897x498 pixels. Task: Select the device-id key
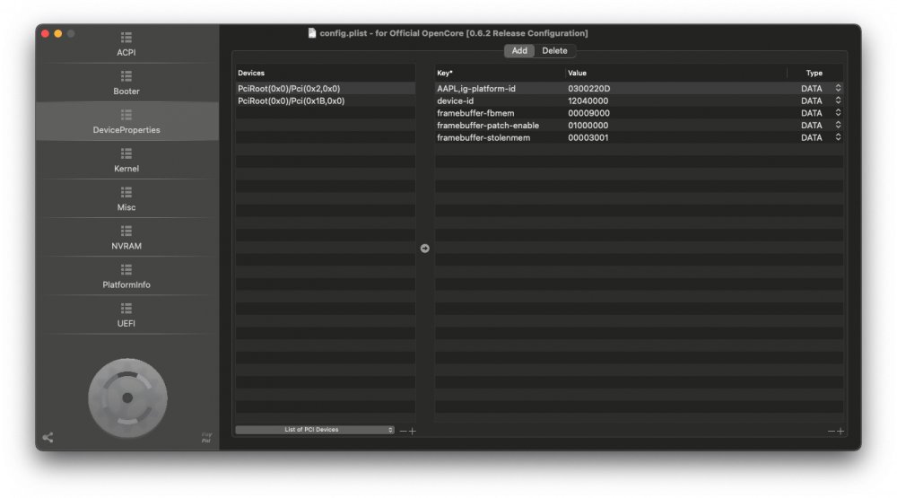point(456,100)
